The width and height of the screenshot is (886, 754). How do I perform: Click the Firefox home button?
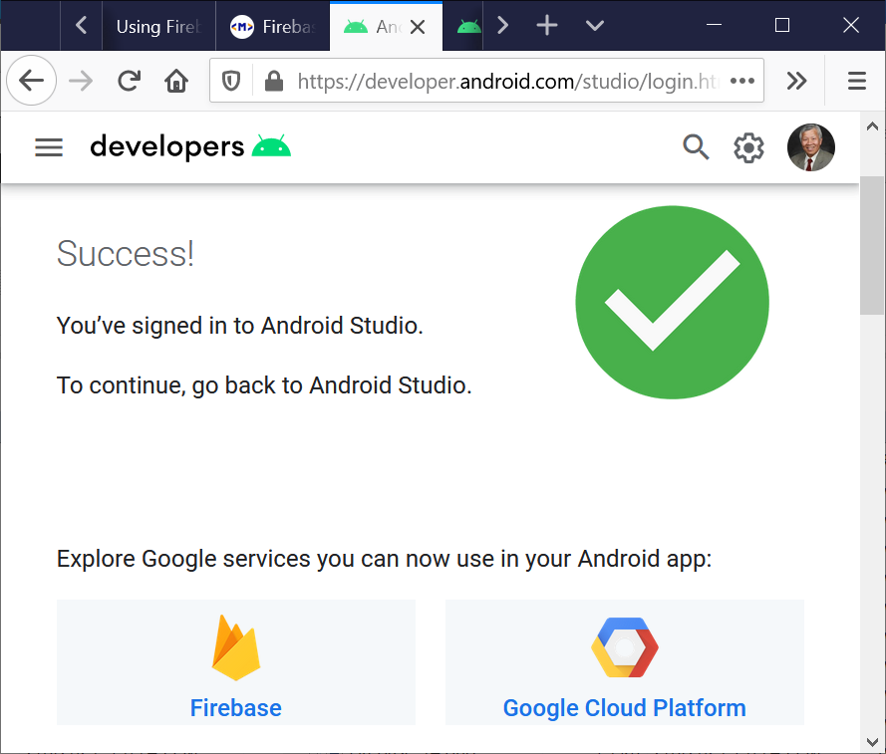pos(176,81)
